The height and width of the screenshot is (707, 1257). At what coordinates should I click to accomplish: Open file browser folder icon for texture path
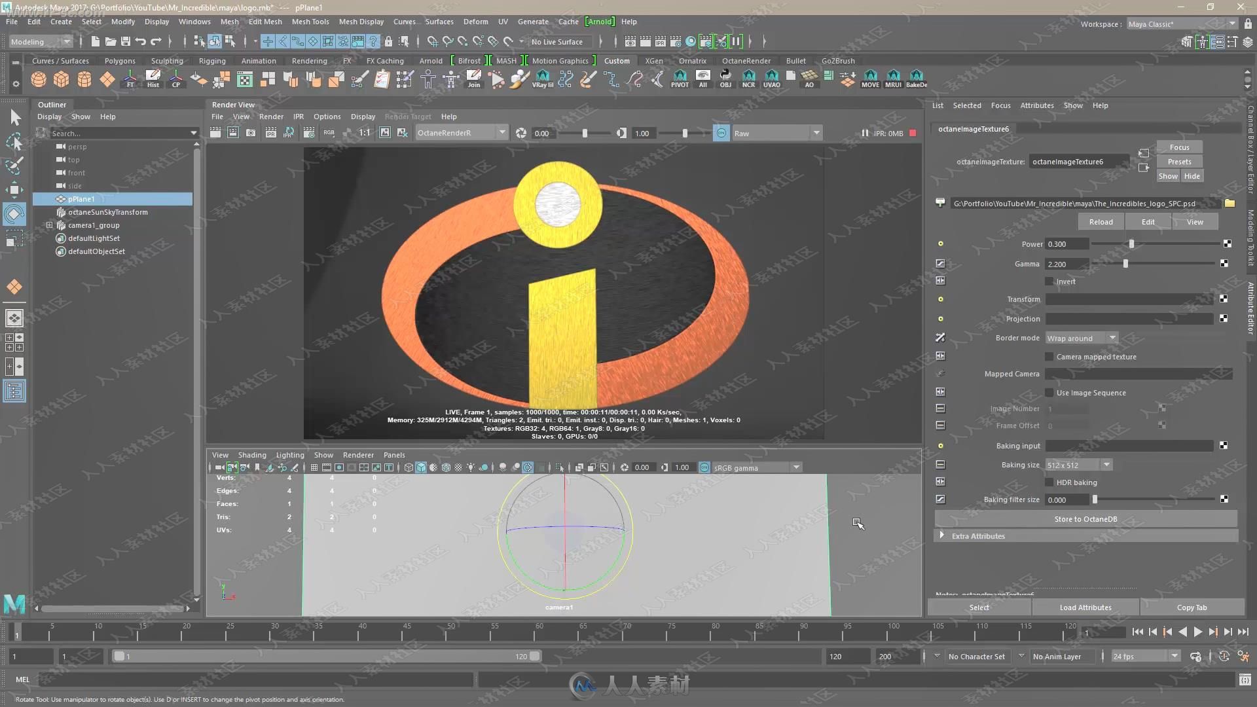(1230, 204)
